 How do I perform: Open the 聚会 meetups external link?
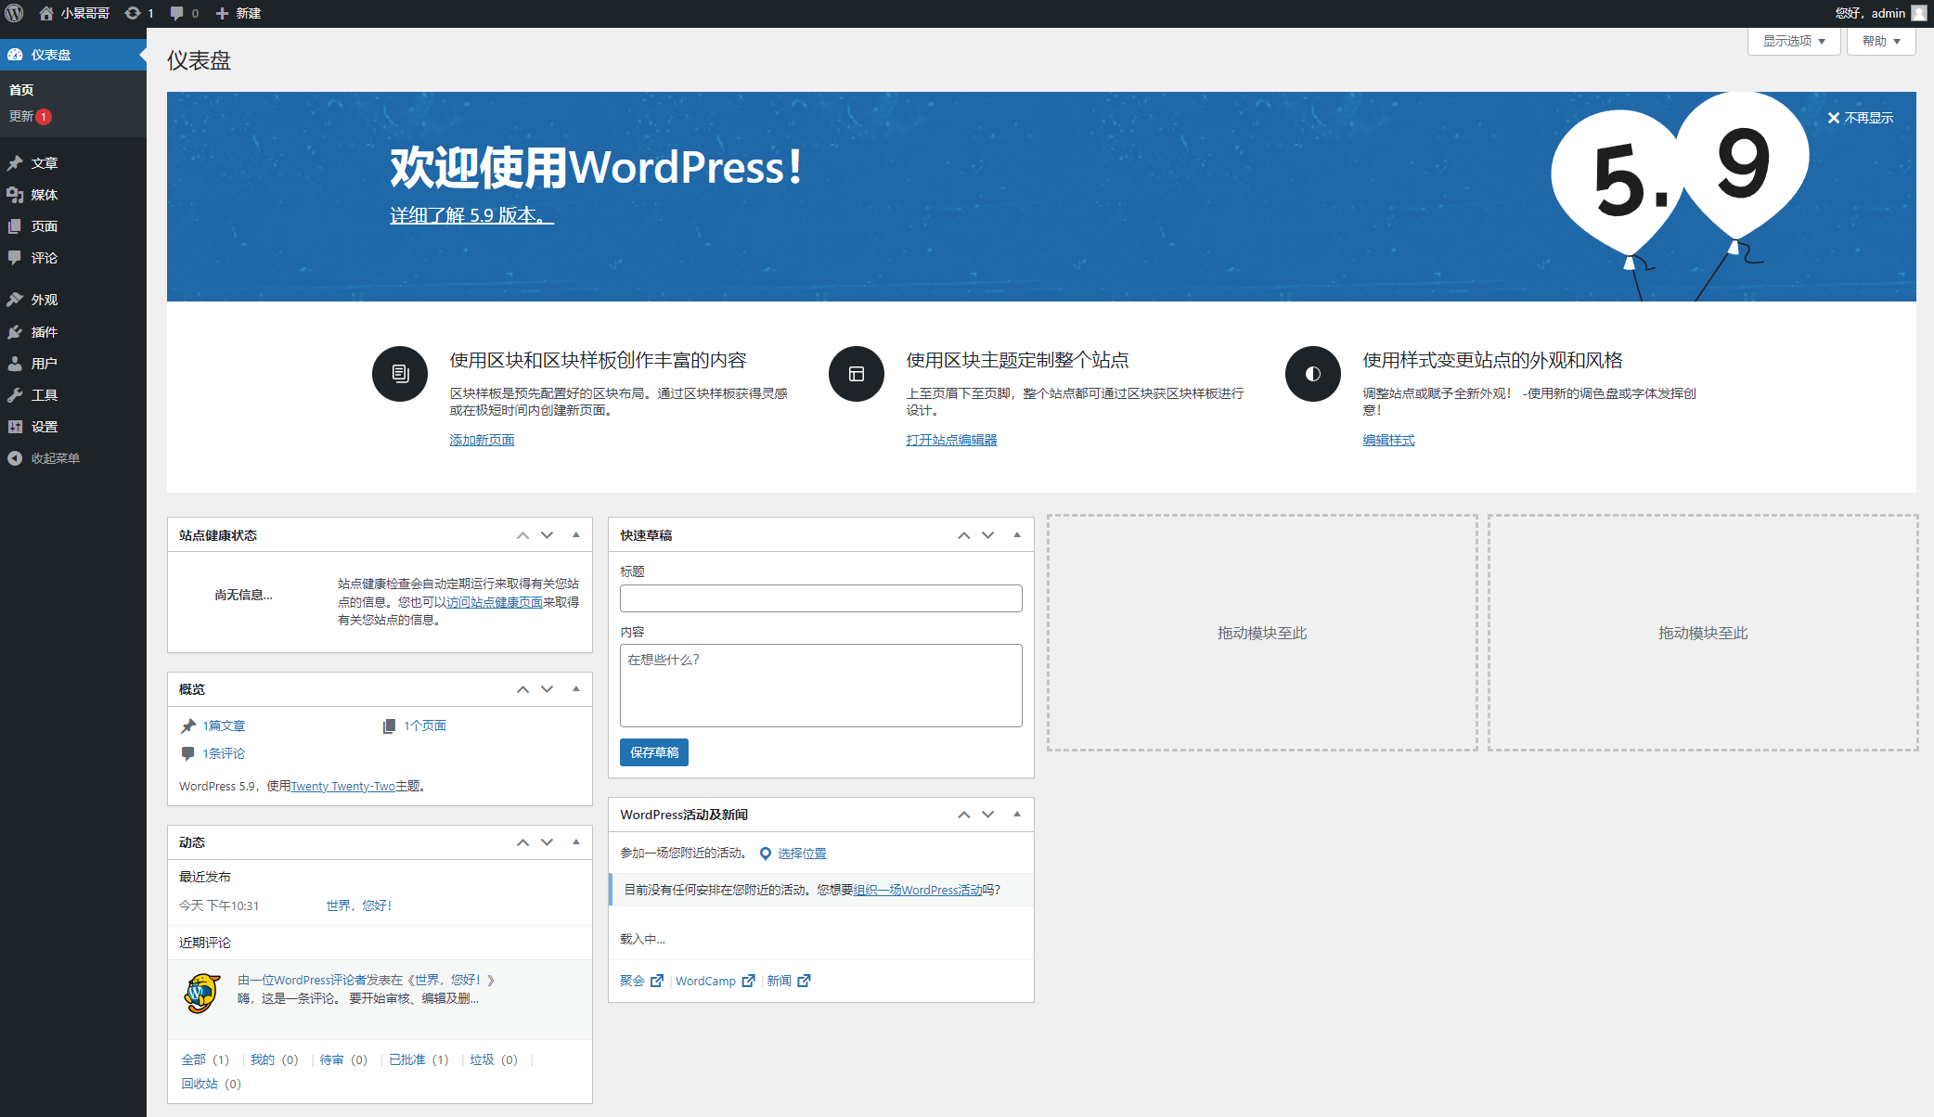641,981
